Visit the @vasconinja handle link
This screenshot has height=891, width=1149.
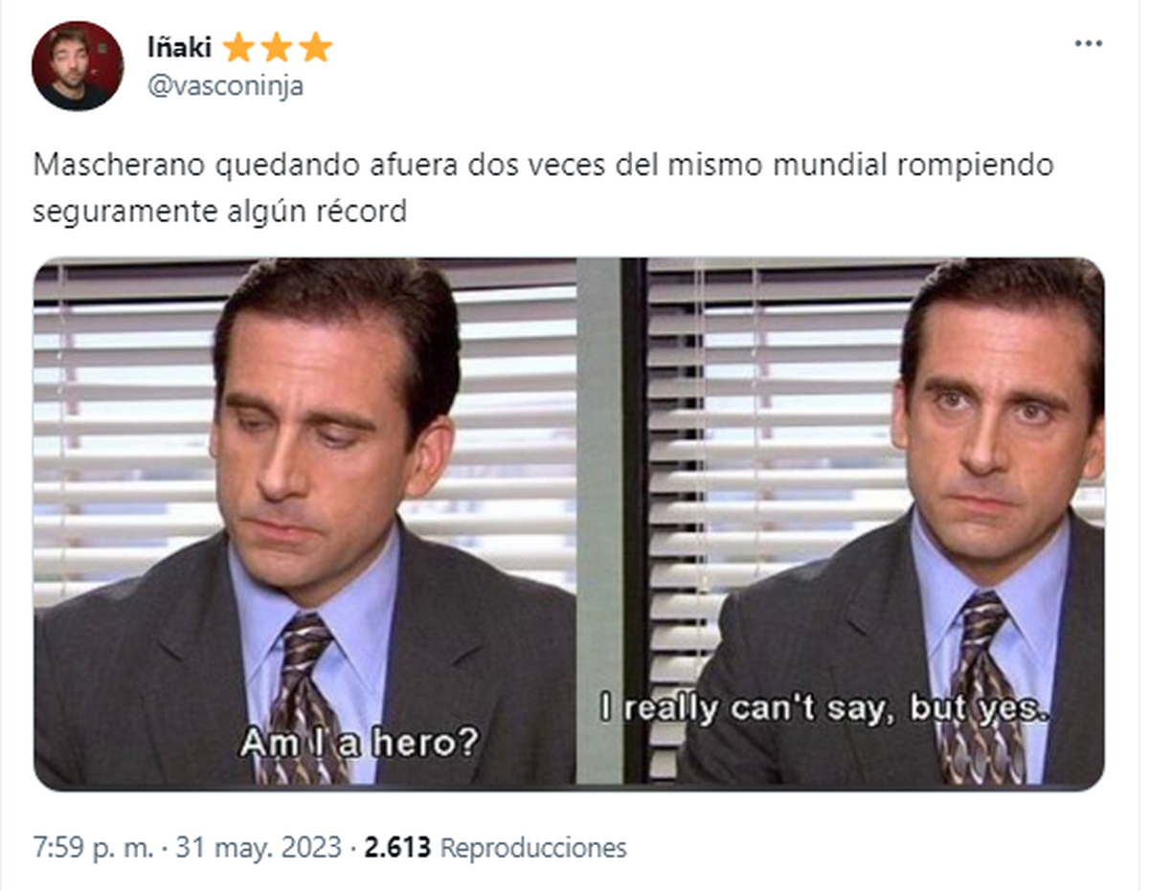(x=225, y=86)
